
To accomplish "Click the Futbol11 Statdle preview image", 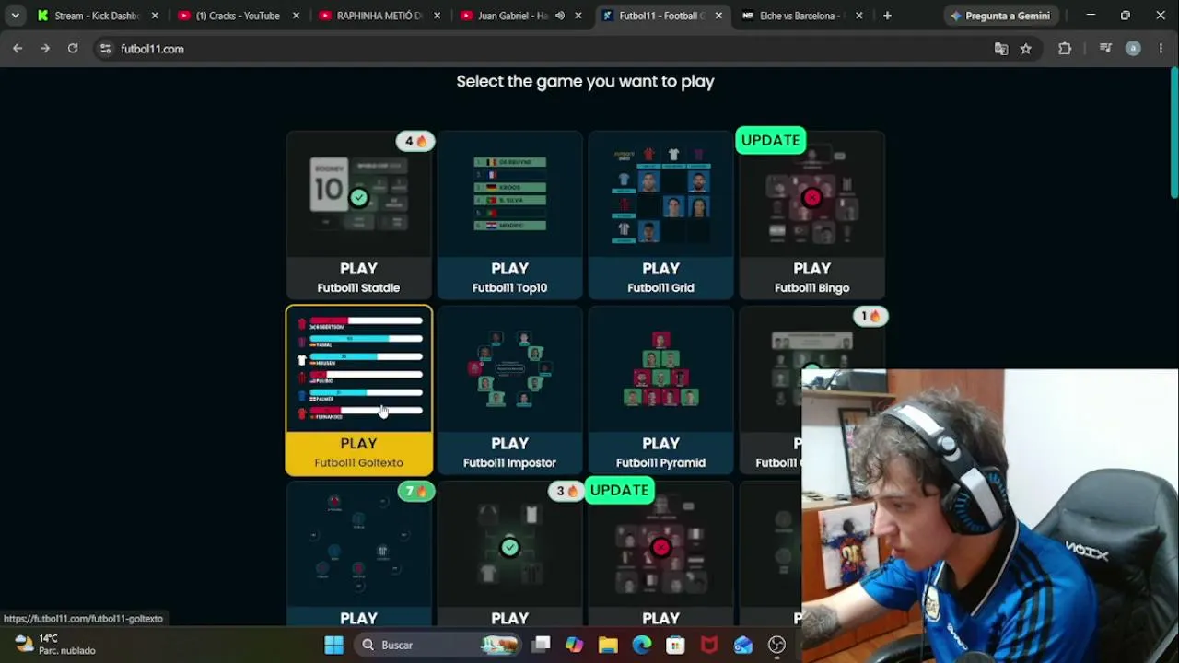I will click(x=358, y=194).
